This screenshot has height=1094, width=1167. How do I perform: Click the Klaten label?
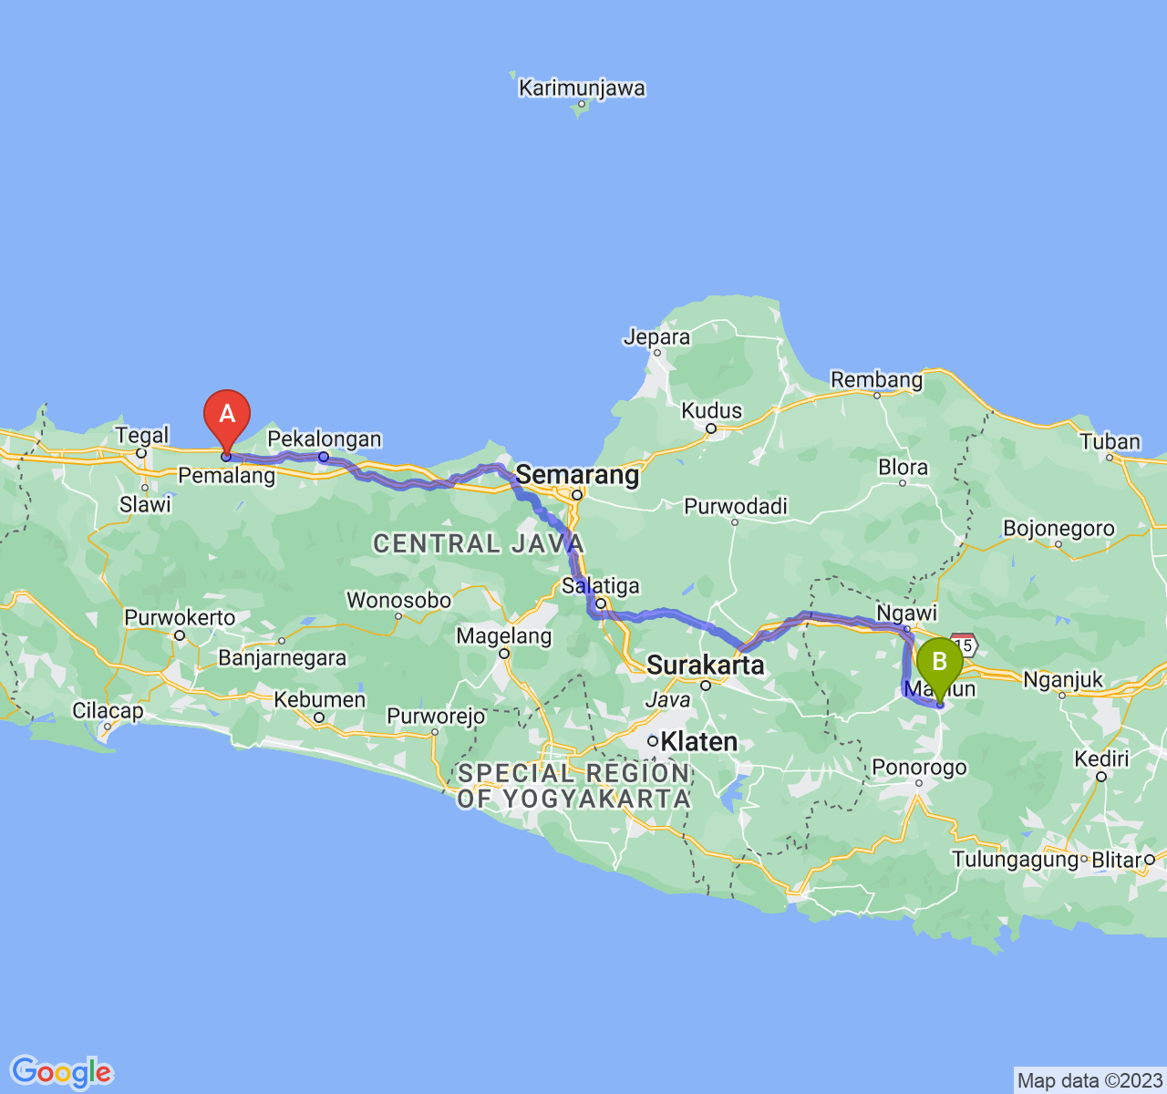tap(699, 742)
